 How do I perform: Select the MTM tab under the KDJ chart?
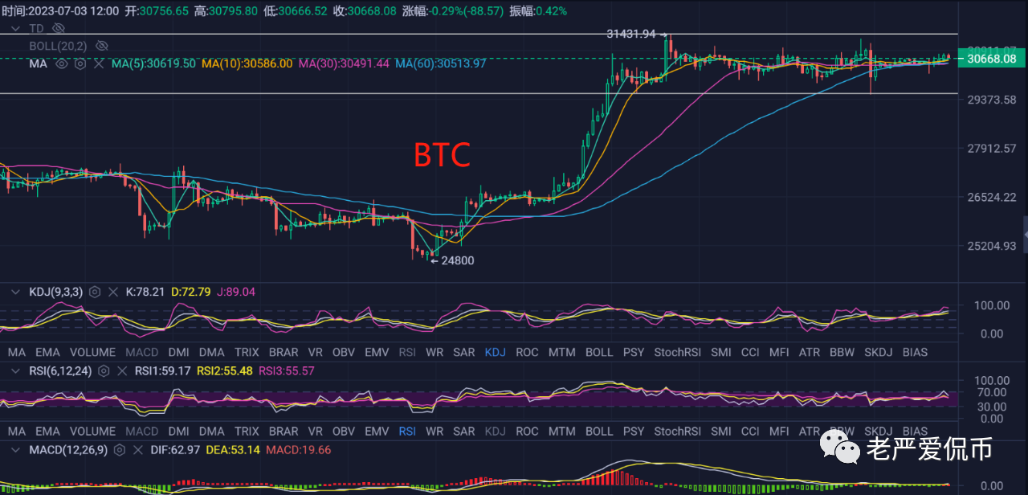click(562, 352)
